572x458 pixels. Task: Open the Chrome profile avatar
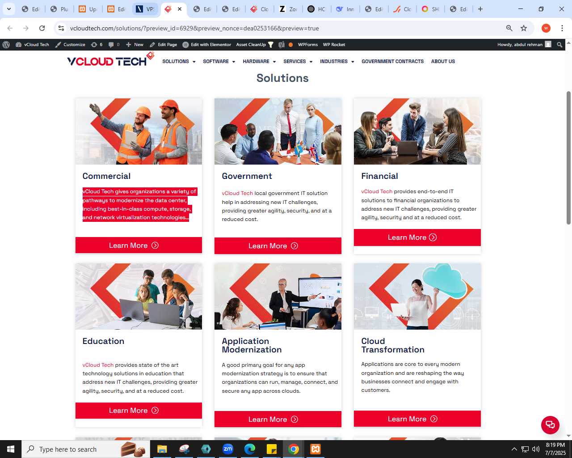(x=546, y=28)
